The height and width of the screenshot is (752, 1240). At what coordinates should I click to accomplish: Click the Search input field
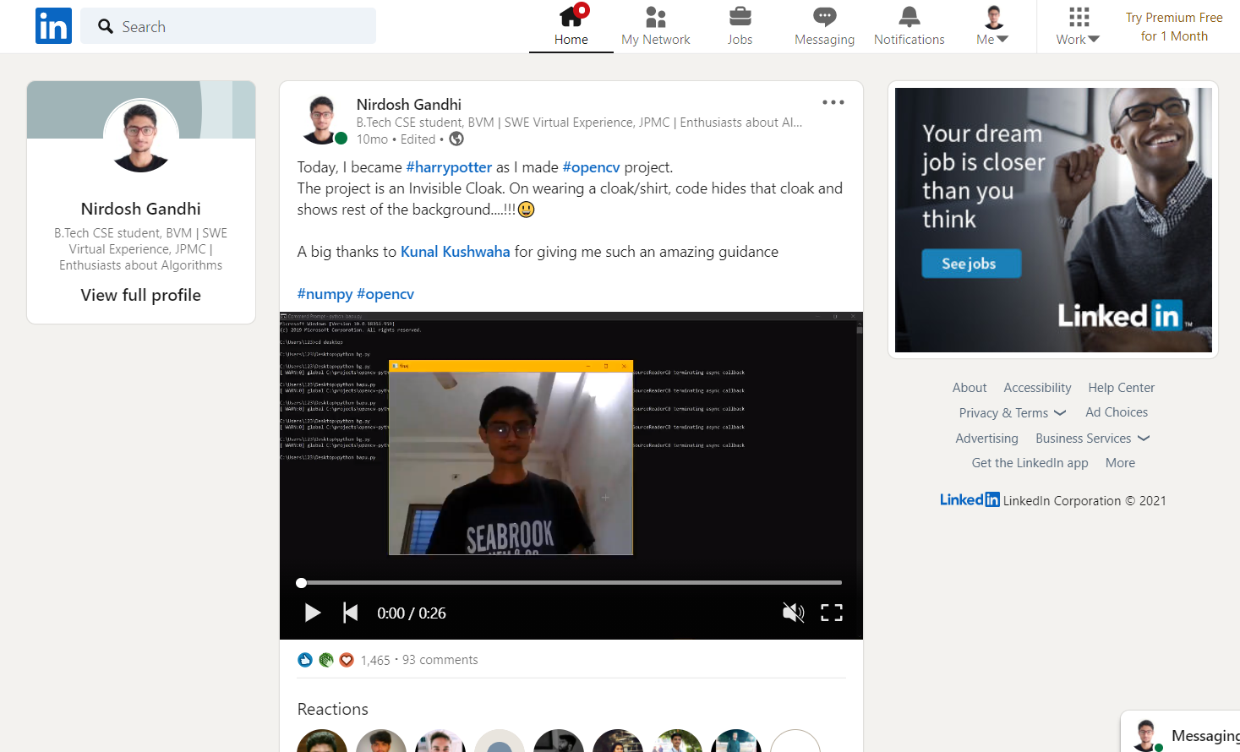pos(241,26)
